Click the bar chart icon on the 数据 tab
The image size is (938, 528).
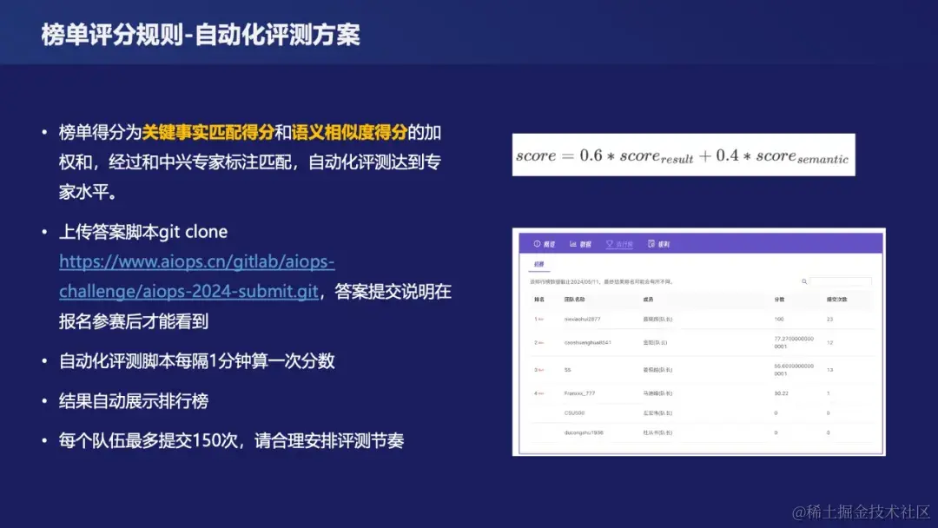(572, 243)
